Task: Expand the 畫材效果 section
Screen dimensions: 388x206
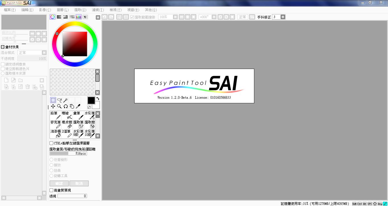Action: [3, 47]
